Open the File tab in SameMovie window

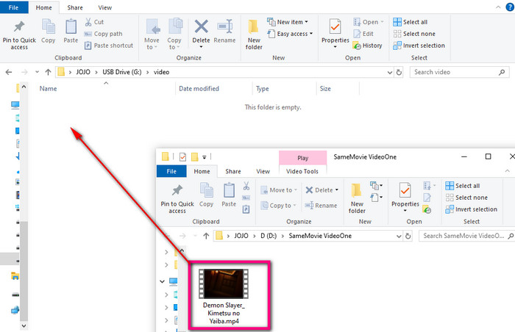point(171,171)
